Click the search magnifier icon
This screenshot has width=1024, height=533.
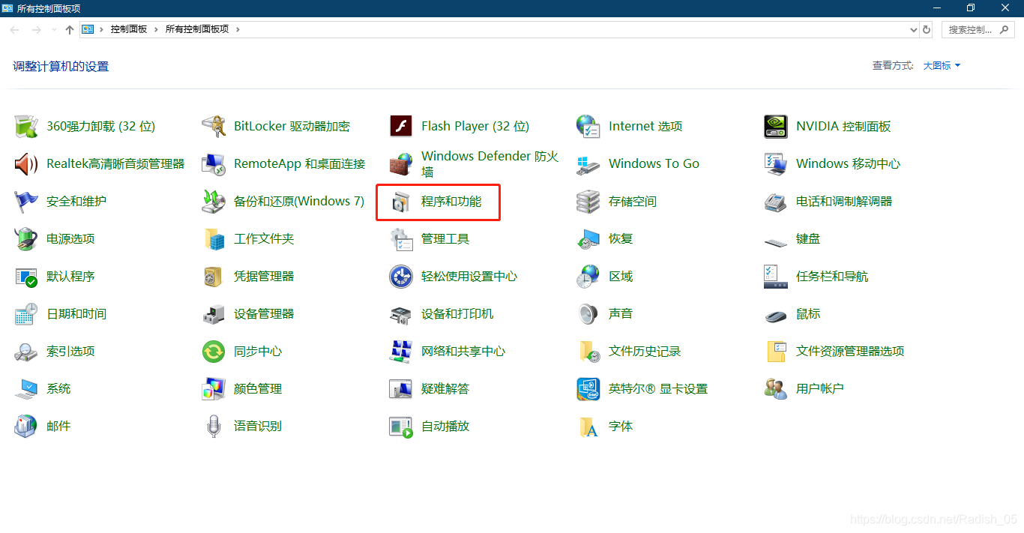pos(1005,30)
